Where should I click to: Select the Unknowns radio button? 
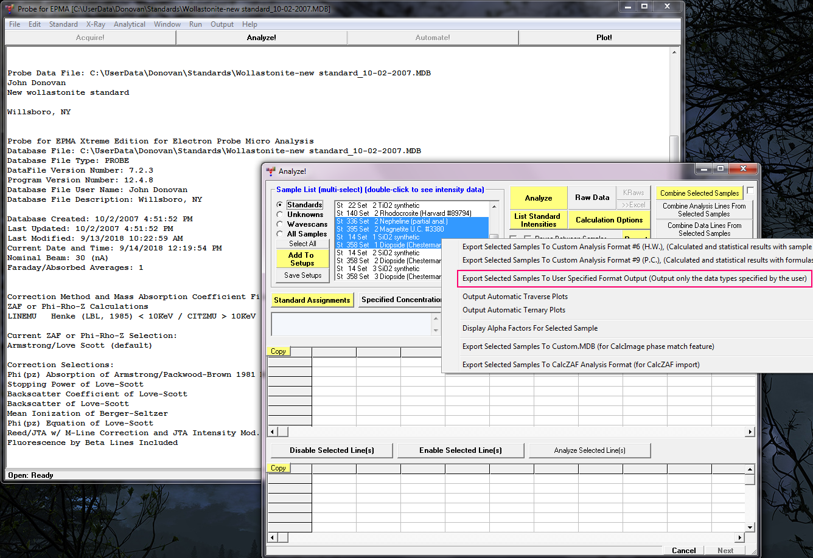coord(280,215)
